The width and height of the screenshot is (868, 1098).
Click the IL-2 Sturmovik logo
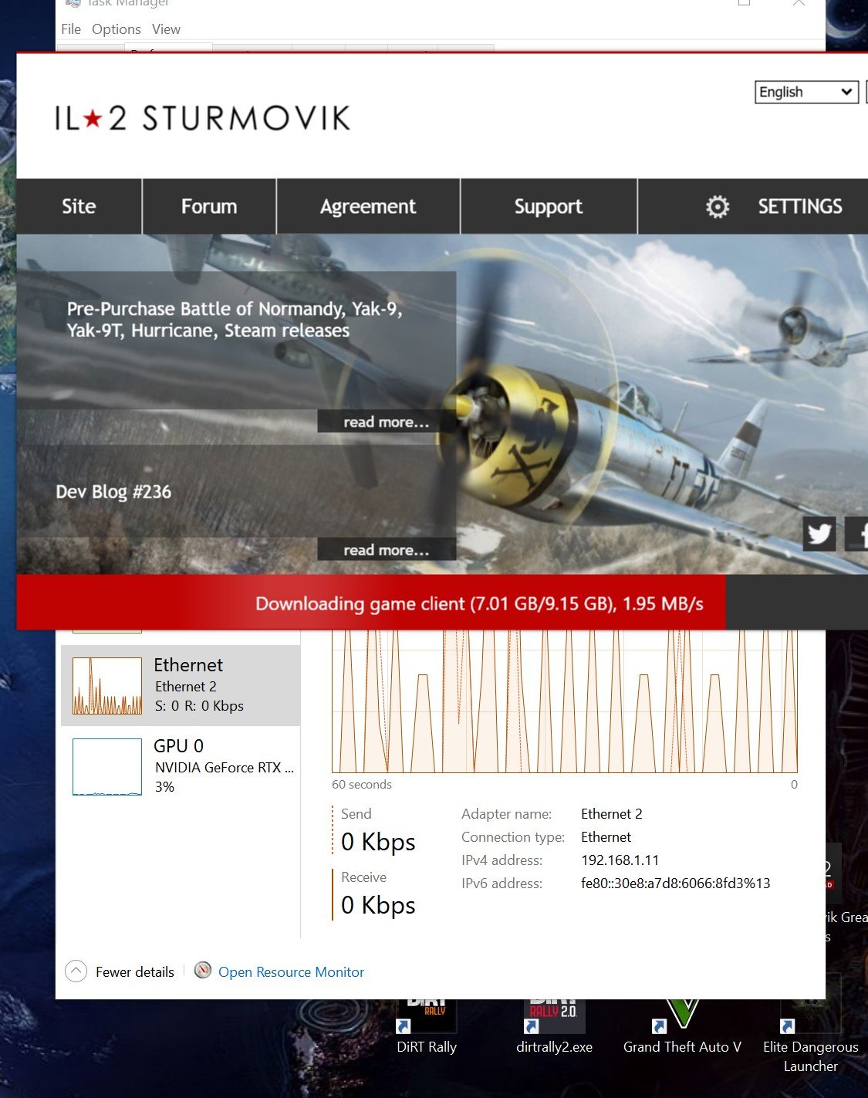(203, 118)
